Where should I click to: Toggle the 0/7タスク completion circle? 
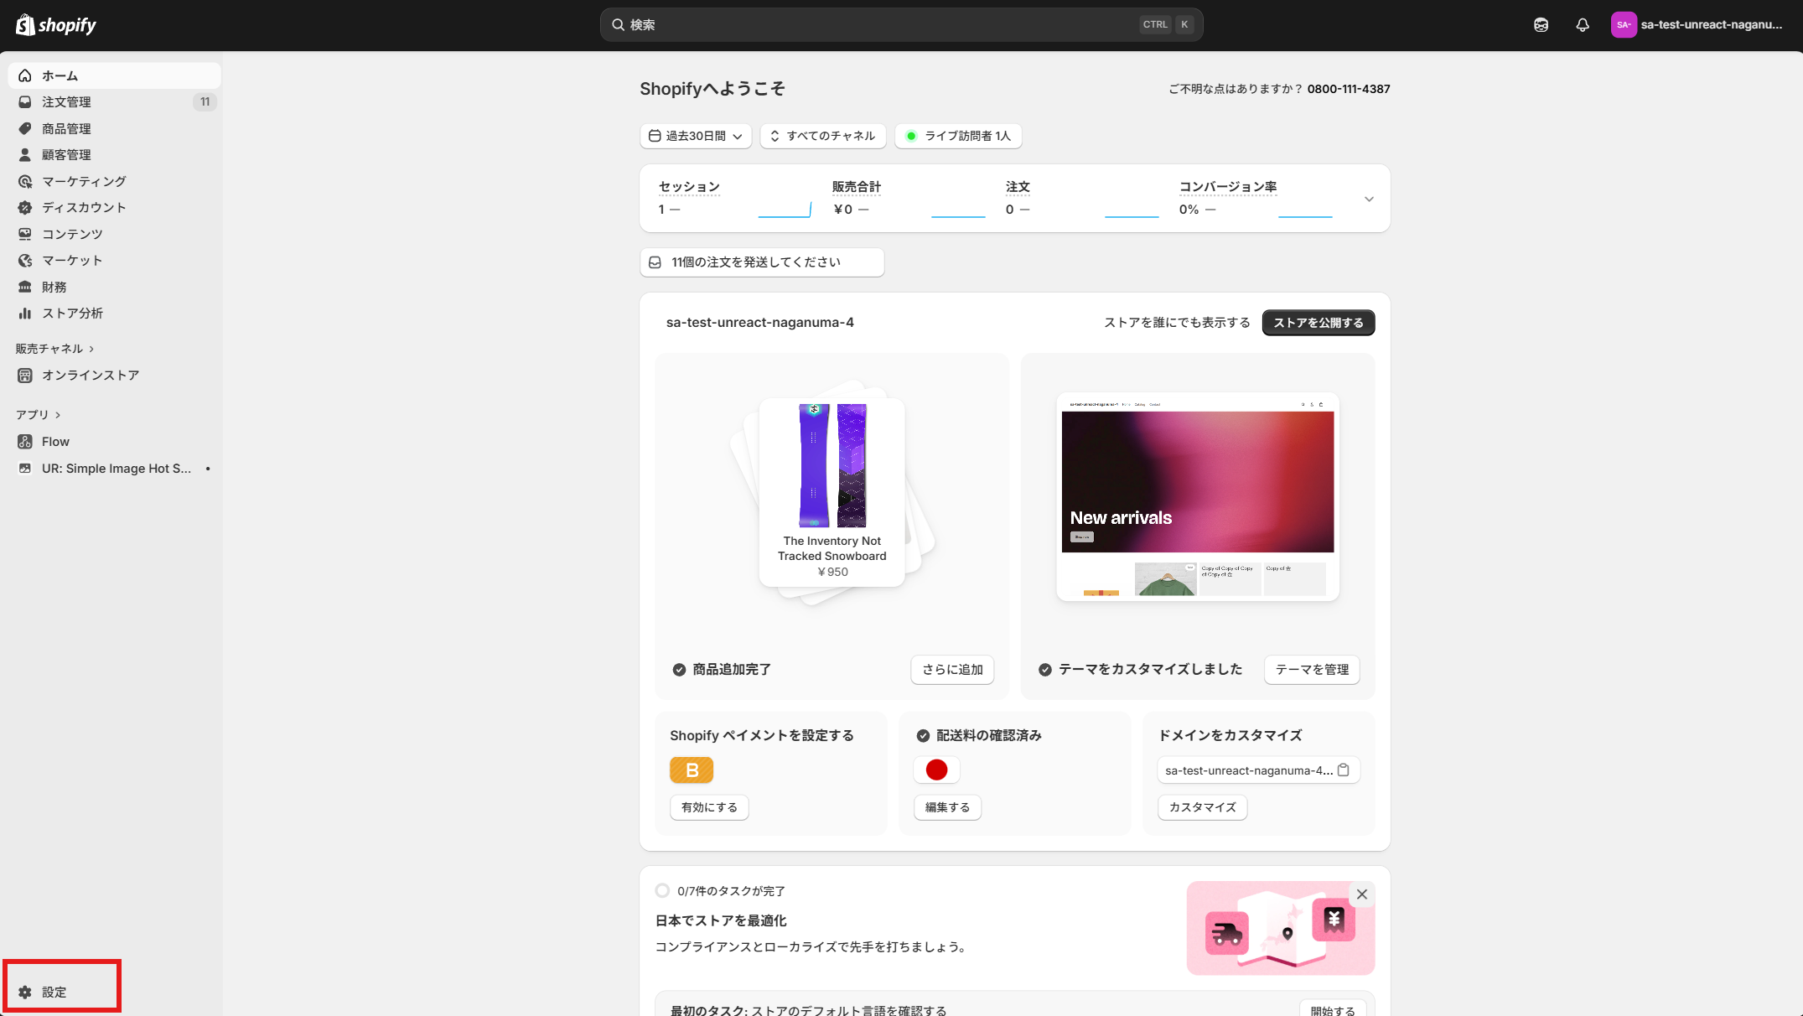click(x=662, y=891)
